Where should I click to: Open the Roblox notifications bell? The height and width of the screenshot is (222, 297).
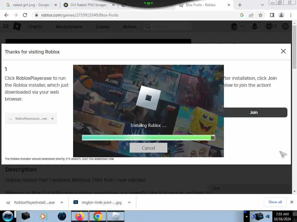(255, 27)
